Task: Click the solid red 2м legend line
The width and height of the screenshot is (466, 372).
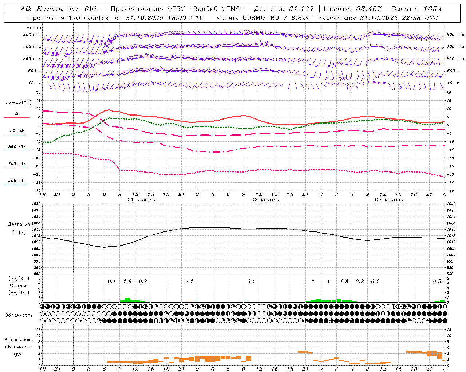Action: 17,117
